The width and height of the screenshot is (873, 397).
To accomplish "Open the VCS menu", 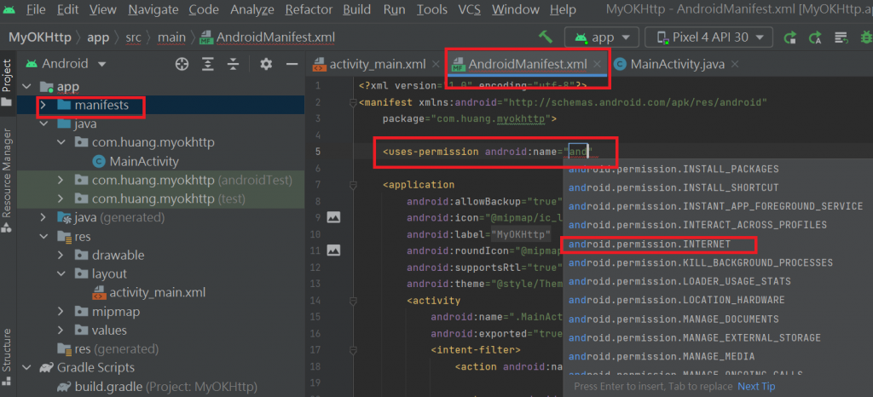I will tap(470, 9).
